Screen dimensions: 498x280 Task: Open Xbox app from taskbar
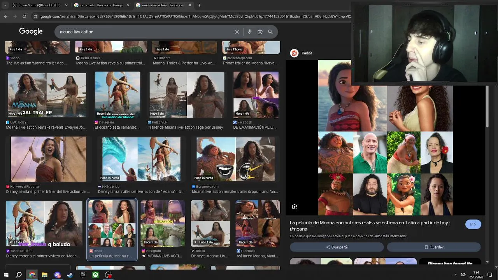coord(95,275)
